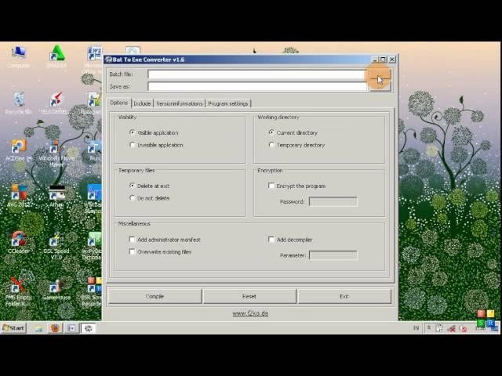Launch the TELKOMSEL desktop shortcut

point(54,103)
